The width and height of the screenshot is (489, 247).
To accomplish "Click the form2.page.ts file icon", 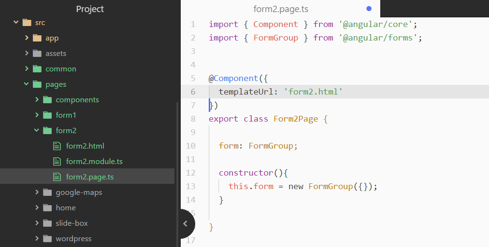I will click(x=57, y=177).
